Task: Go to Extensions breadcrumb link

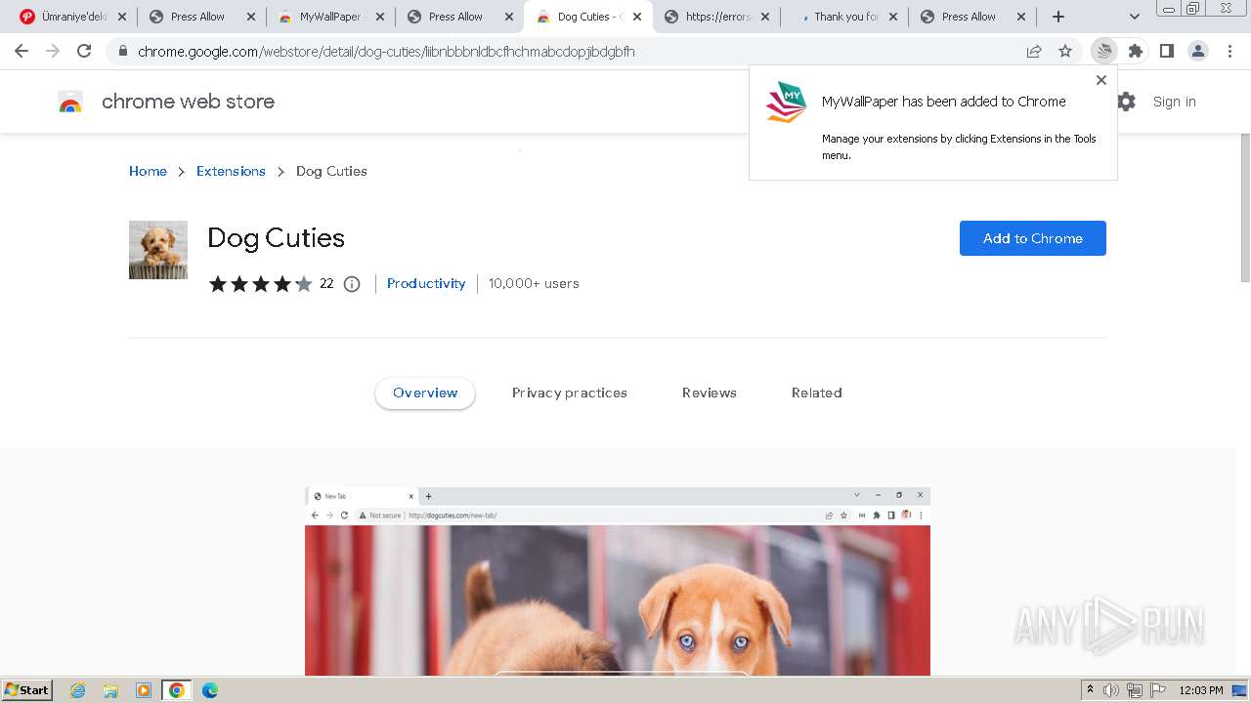Action: click(231, 171)
